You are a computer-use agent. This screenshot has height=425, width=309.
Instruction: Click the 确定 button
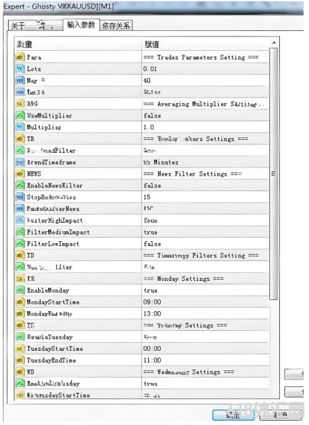233,414
